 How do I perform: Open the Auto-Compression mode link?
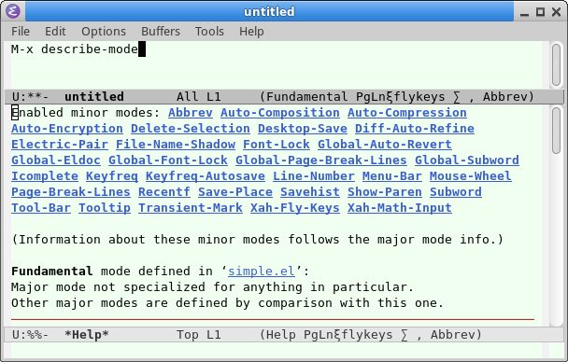[407, 113]
